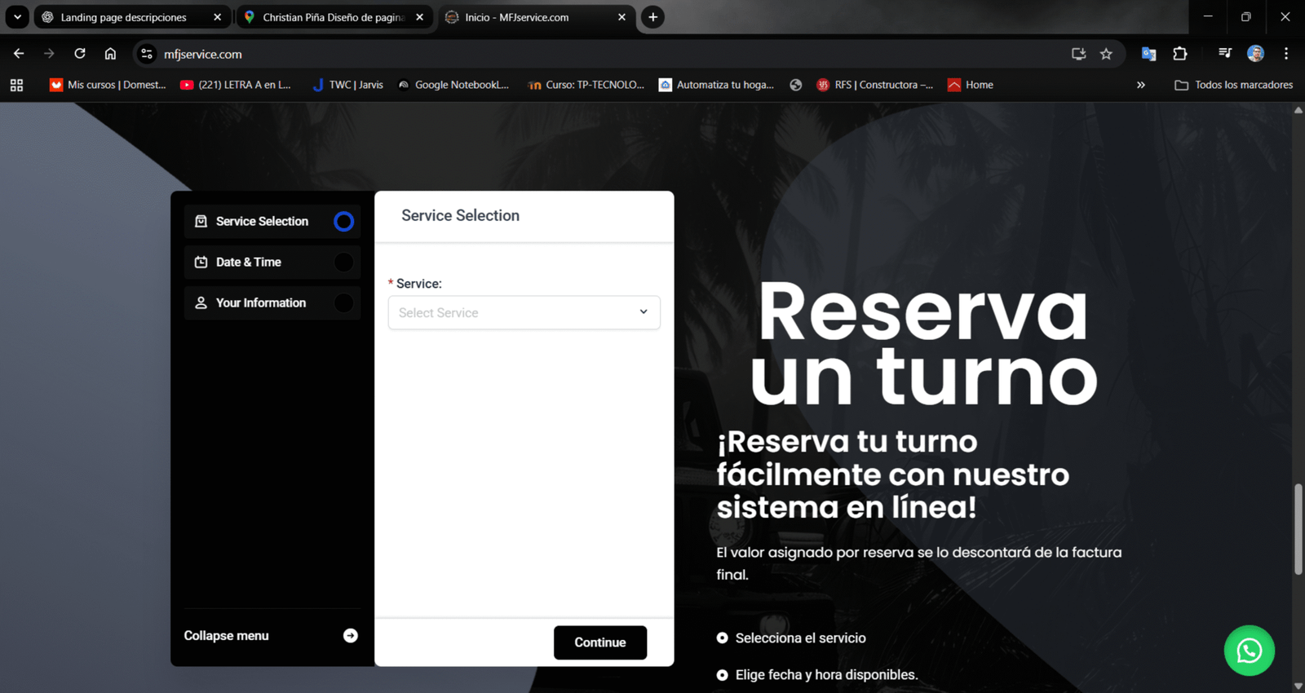Viewport: 1305px width, 693px height.
Task: Reload the page
Action: click(80, 54)
